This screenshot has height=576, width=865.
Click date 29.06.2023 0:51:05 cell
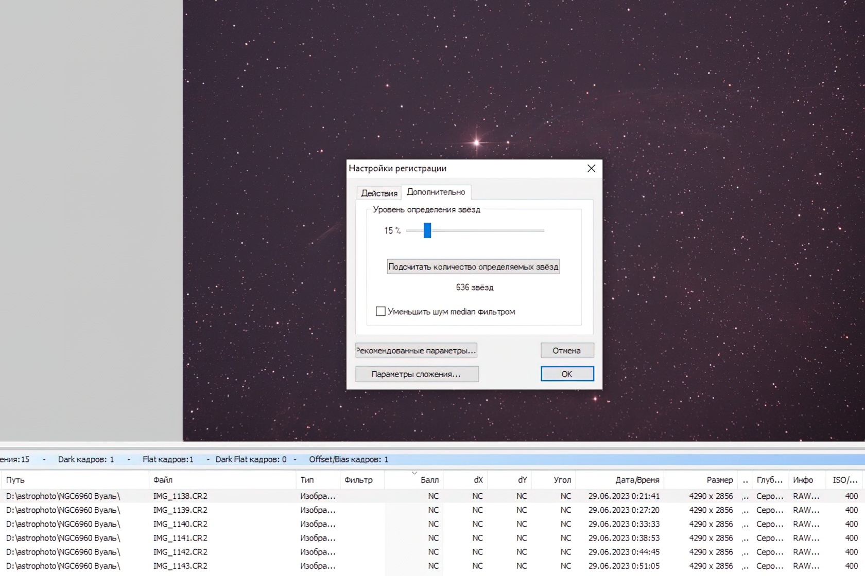[x=624, y=566]
